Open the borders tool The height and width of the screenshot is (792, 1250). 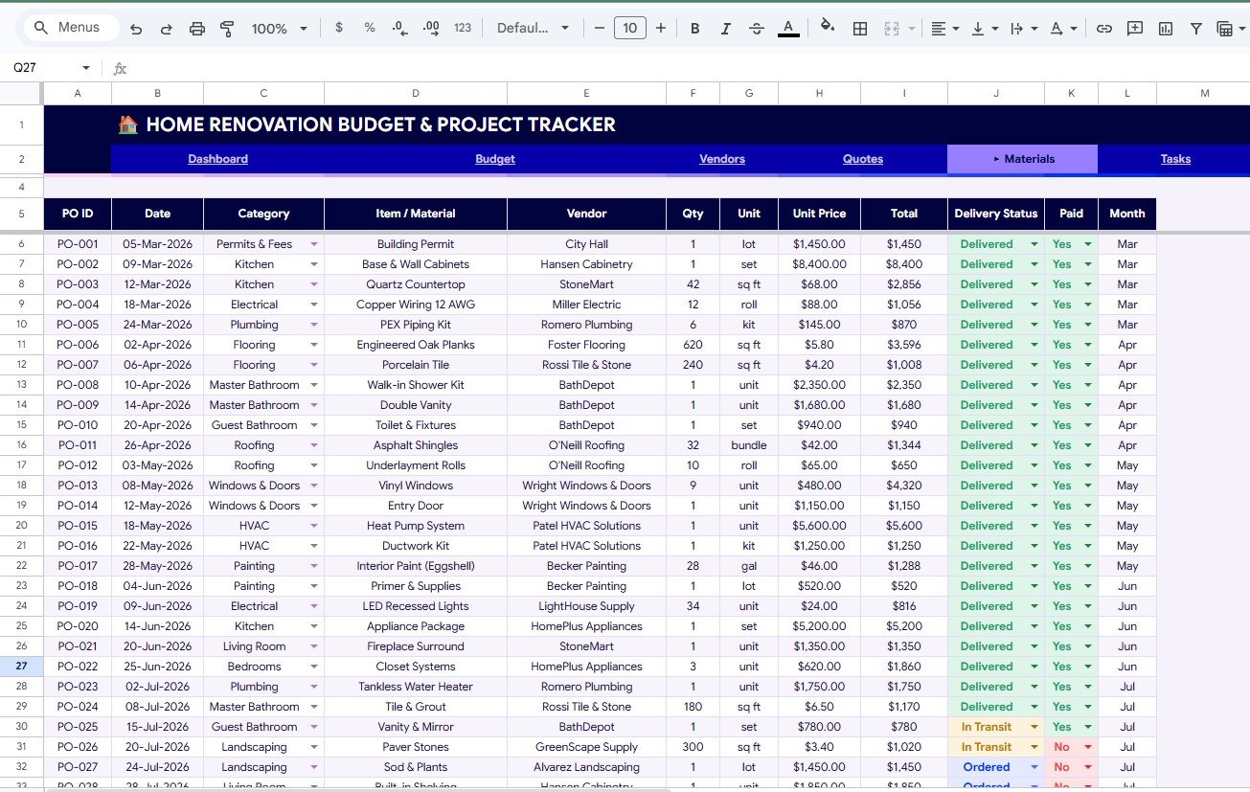pos(860,29)
